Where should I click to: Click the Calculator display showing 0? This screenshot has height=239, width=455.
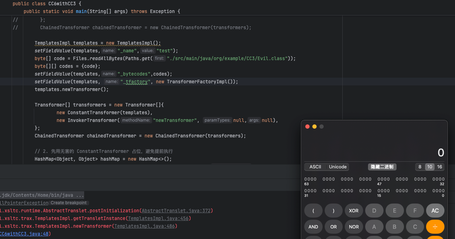441,153
